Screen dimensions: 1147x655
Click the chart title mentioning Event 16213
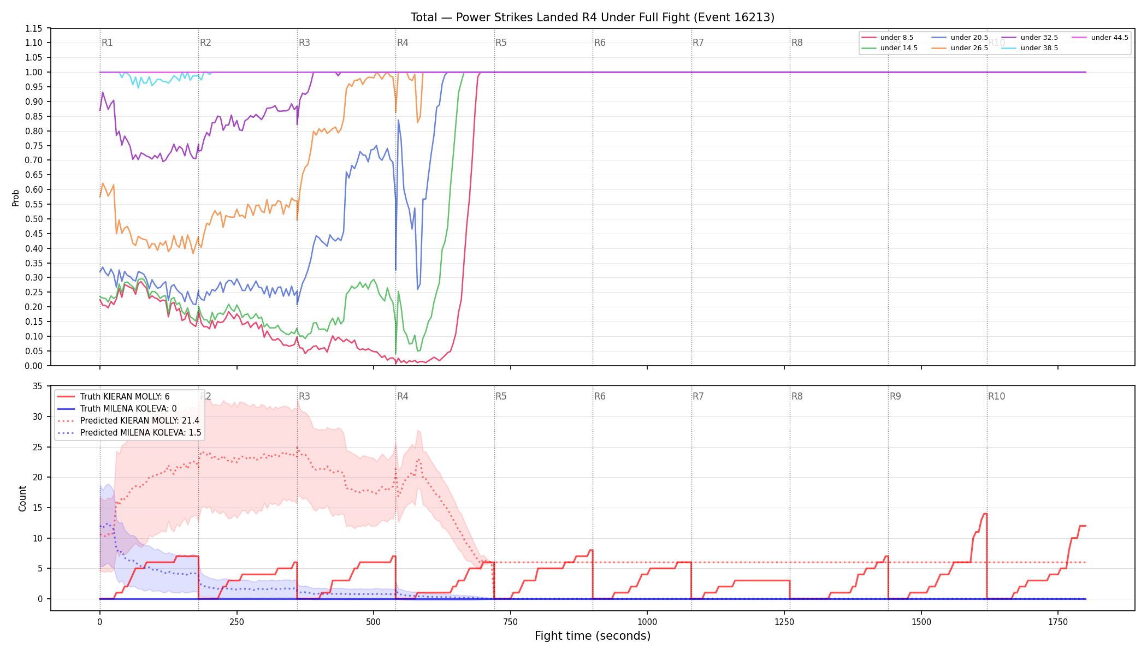tap(593, 17)
